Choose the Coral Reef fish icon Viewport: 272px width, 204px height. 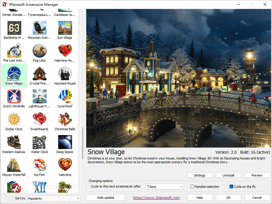click(x=65, y=97)
